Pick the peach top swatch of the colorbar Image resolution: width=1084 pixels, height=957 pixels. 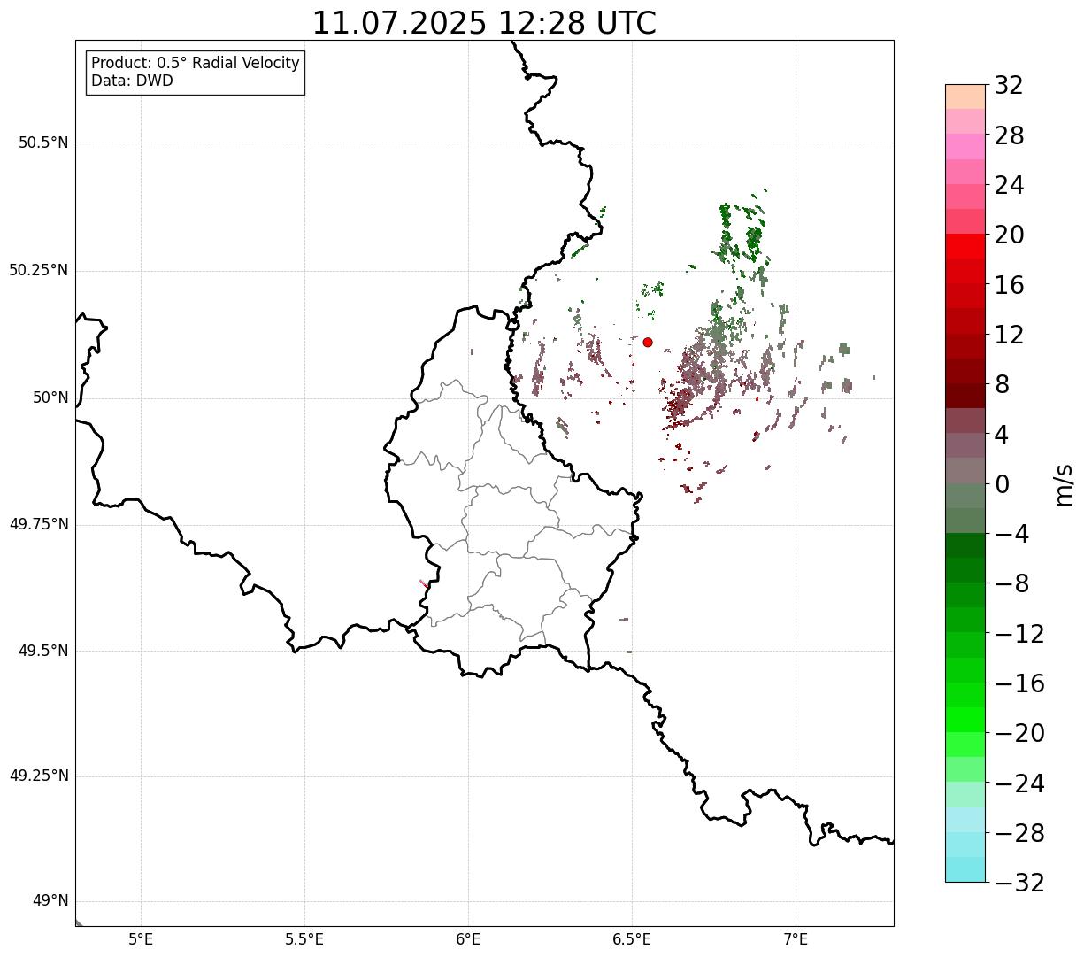pyautogui.click(x=965, y=96)
